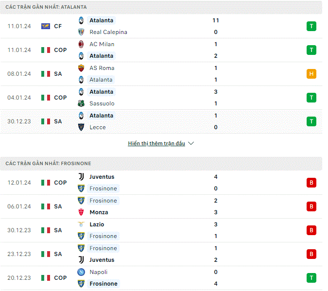This screenshot has height=291, width=328.
Task: Click the Lecce club crest
Action: coord(81,127)
